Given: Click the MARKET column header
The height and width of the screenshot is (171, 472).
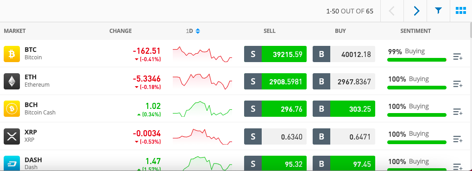Looking at the screenshot, I should (x=15, y=31).
